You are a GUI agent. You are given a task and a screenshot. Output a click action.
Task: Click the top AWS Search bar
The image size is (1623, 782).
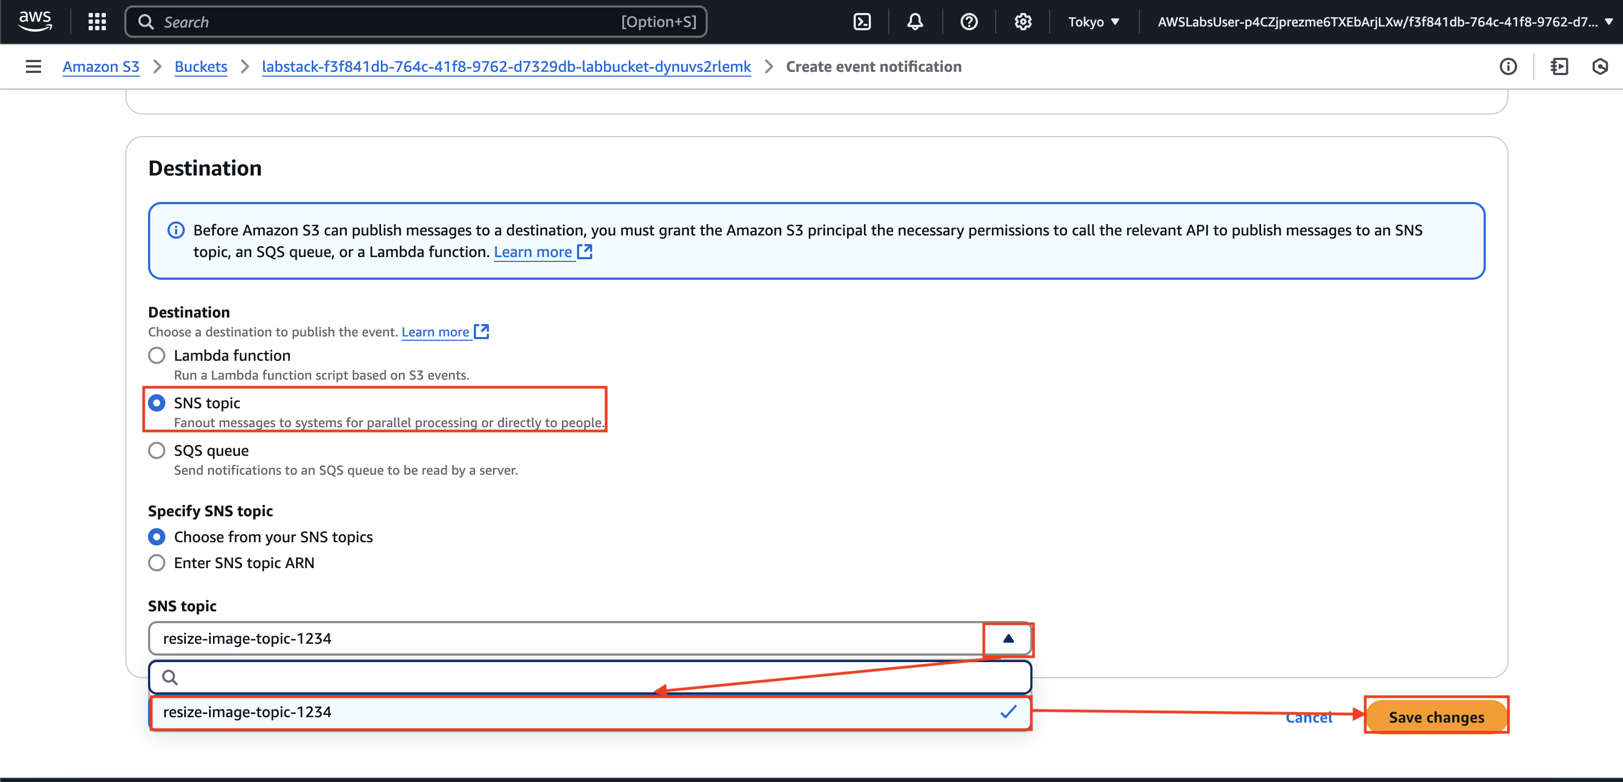pos(416,22)
